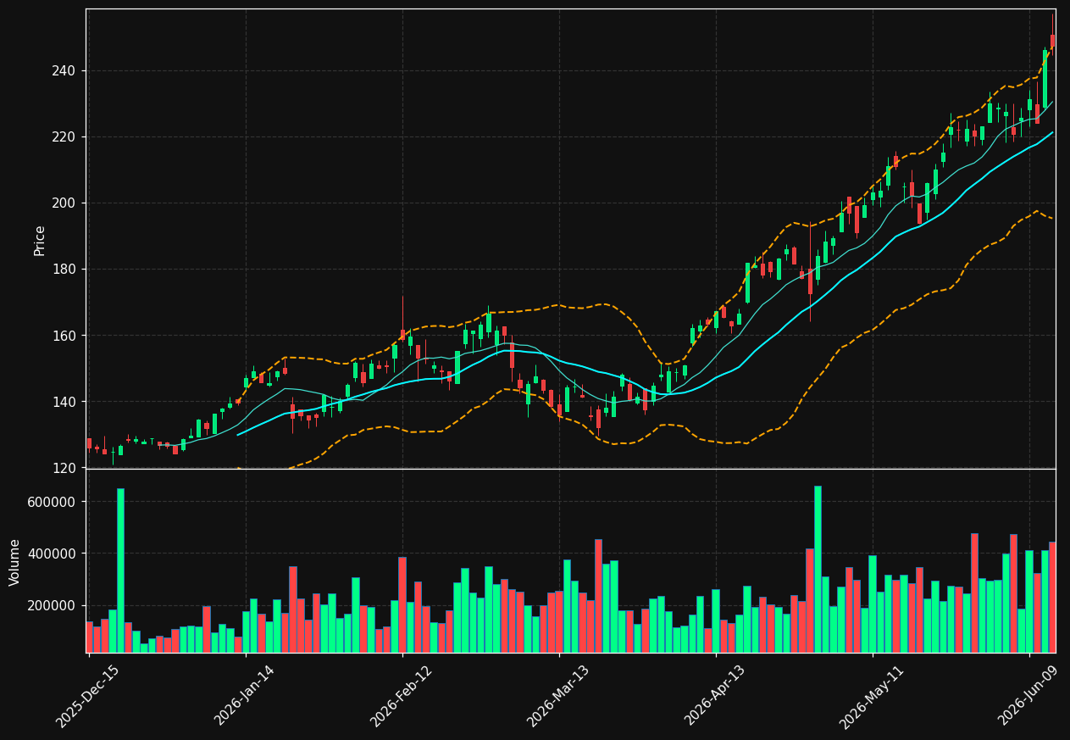Screen dimensions: 1070x740
Task: Select the 140 price tick label
Action: pyautogui.click(x=64, y=402)
